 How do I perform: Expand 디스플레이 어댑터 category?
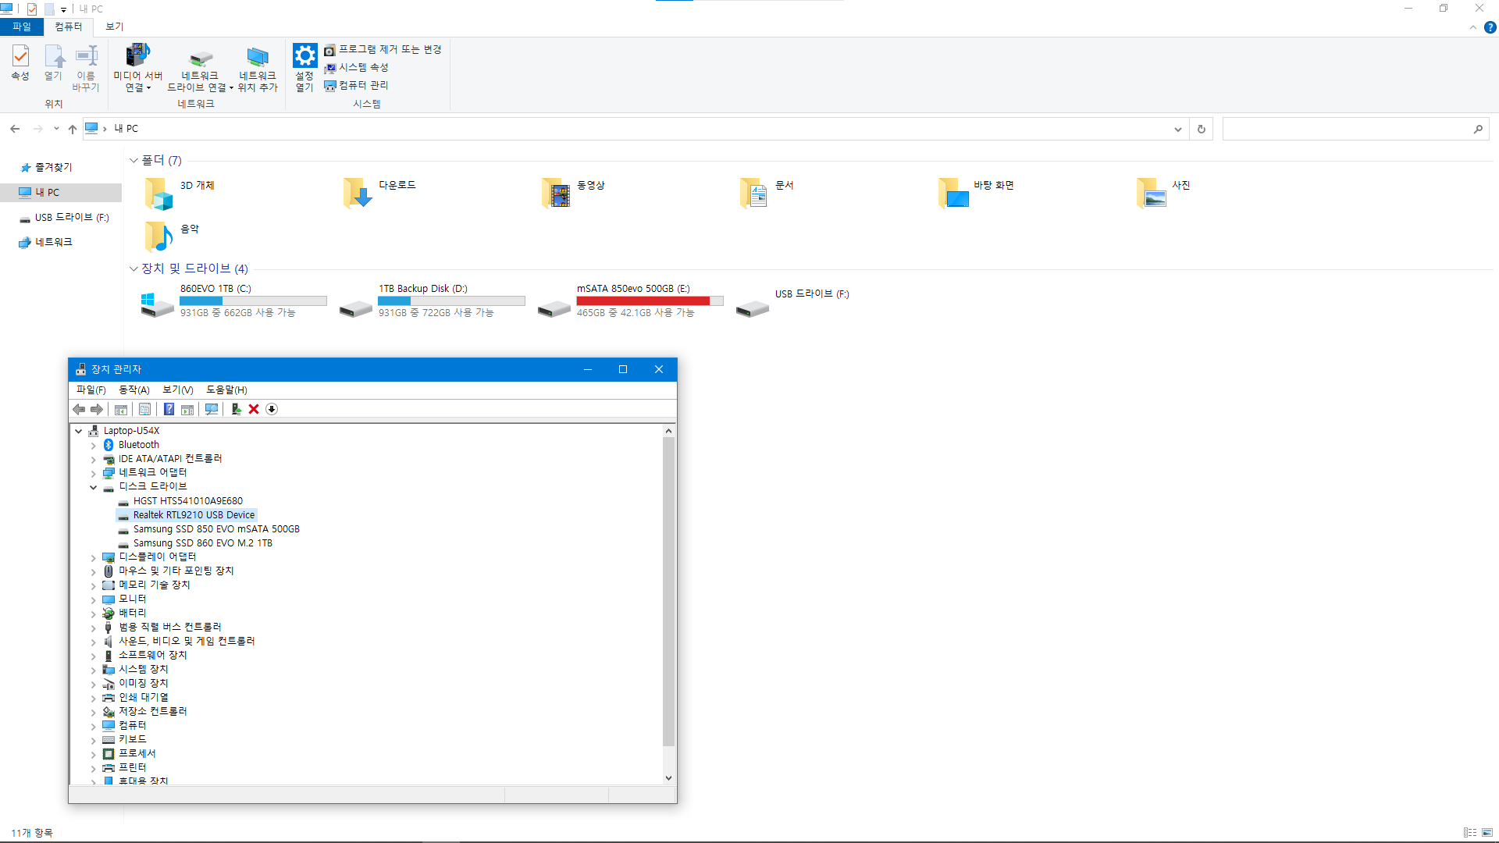pyautogui.click(x=94, y=558)
